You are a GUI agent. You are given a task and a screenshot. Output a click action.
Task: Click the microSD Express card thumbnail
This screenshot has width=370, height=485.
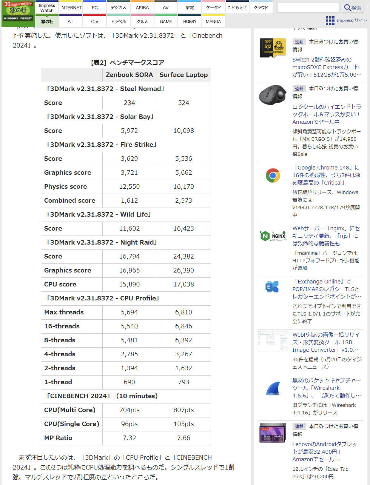click(x=273, y=48)
